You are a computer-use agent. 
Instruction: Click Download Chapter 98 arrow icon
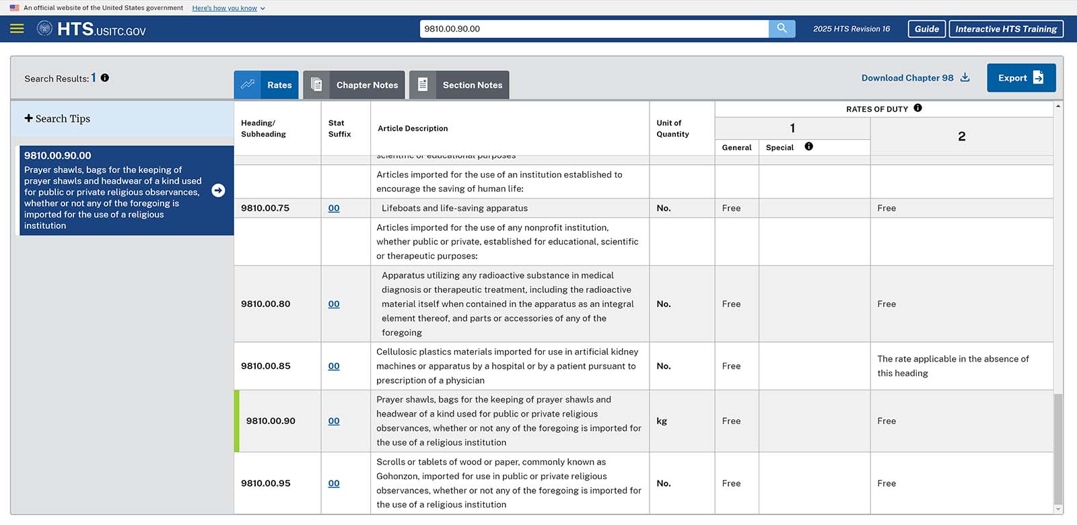(x=965, y=77)
